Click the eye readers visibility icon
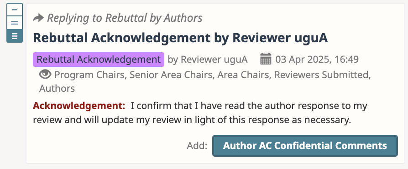The image size is (408, 169). pyautogui.click(x=45, y=75)
